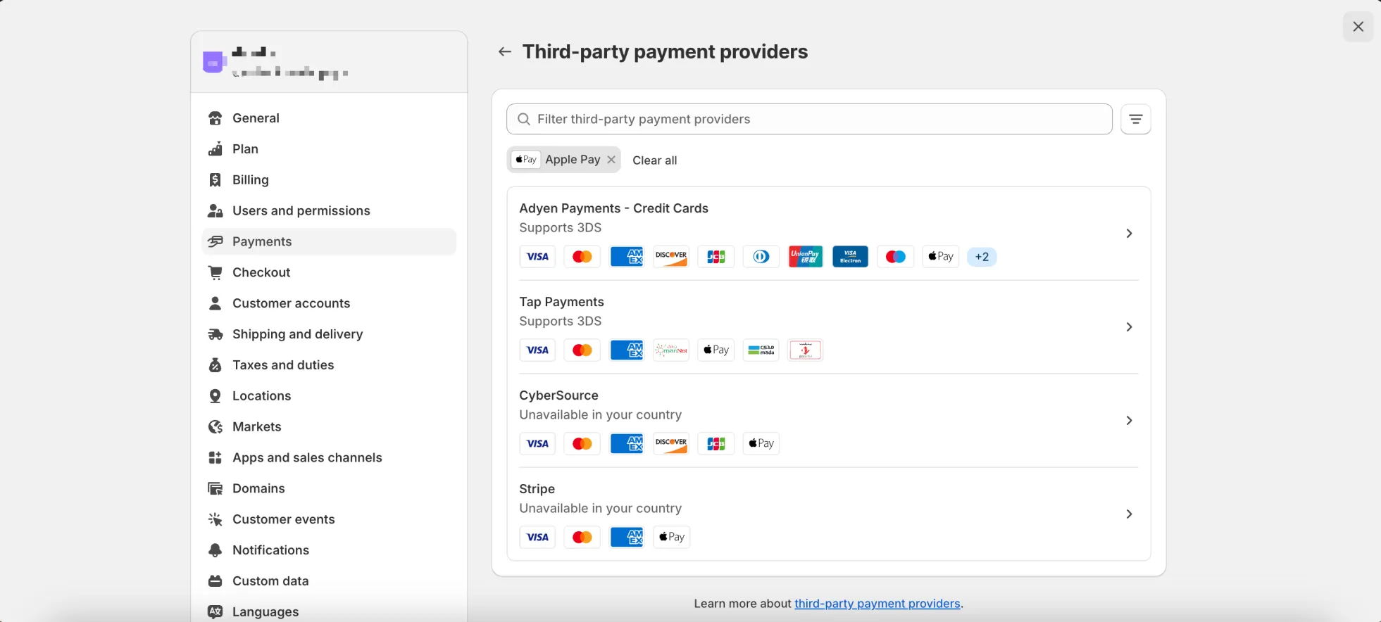The width and height of the screenshot is (1381, 622).
Task: Expand the Adyen Payments row chevron
Action: point(1129,234)
